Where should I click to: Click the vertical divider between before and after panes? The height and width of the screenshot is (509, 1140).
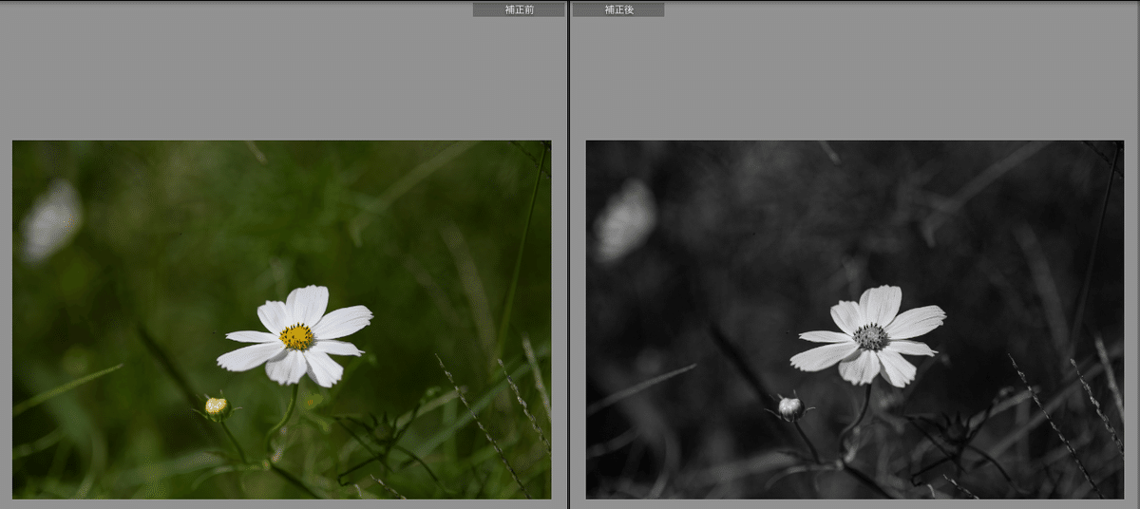click(x=568, y=254)
